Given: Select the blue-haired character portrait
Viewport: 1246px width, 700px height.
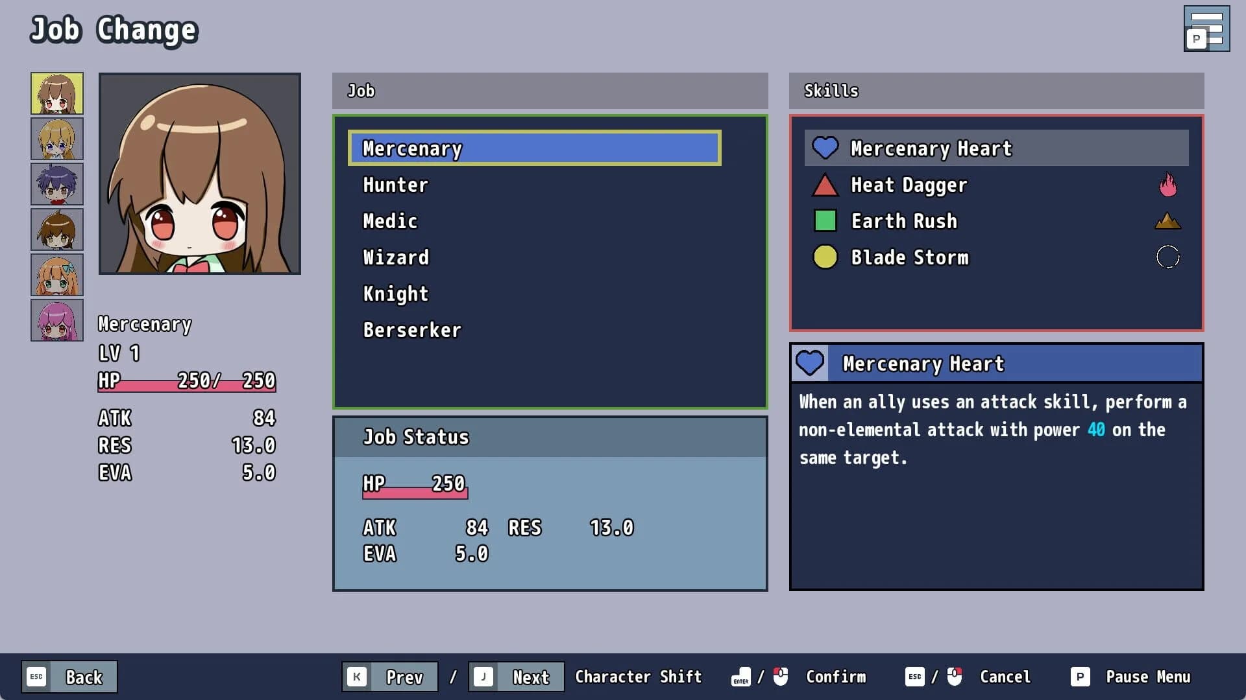Looking at the screenshot, I should click(x=57, y=184).
